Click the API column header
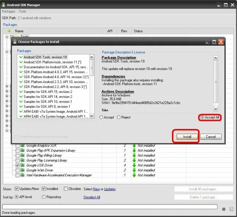The image size is (237, 217). tap(110, 31)
